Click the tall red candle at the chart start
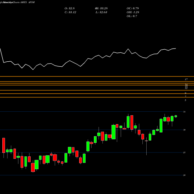Viewport: 194px width, 194px height. (3, 145)
